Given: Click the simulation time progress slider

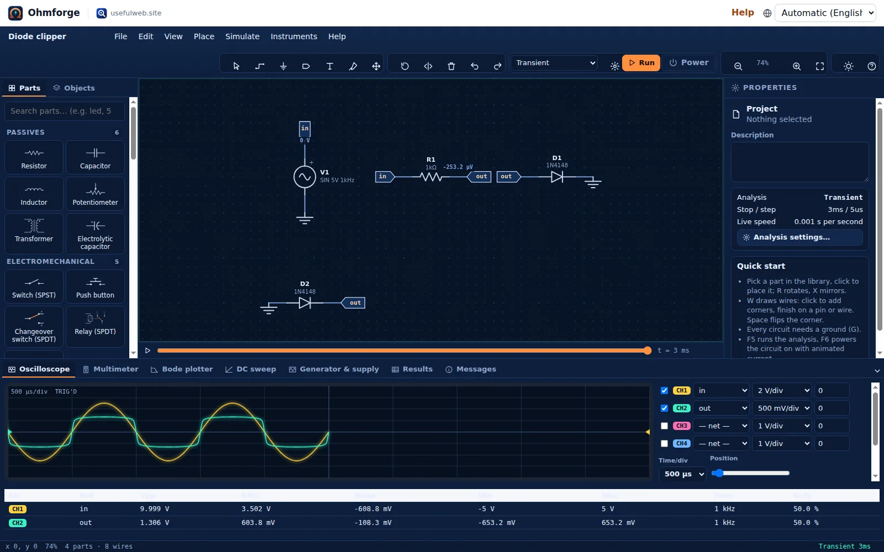Looking at the screenshot, I should 404,351.
